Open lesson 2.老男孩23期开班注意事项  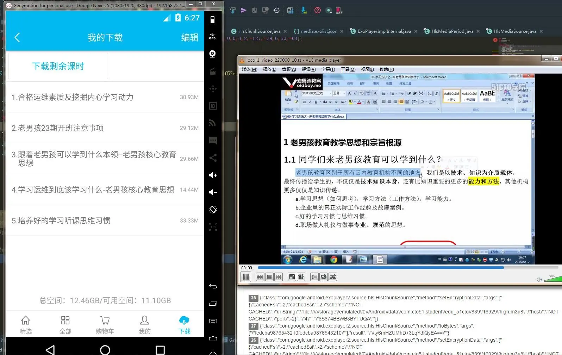[x=105, y=128]
